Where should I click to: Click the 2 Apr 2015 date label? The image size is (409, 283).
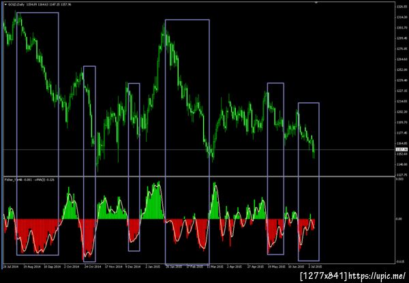(x=234, y=267)
